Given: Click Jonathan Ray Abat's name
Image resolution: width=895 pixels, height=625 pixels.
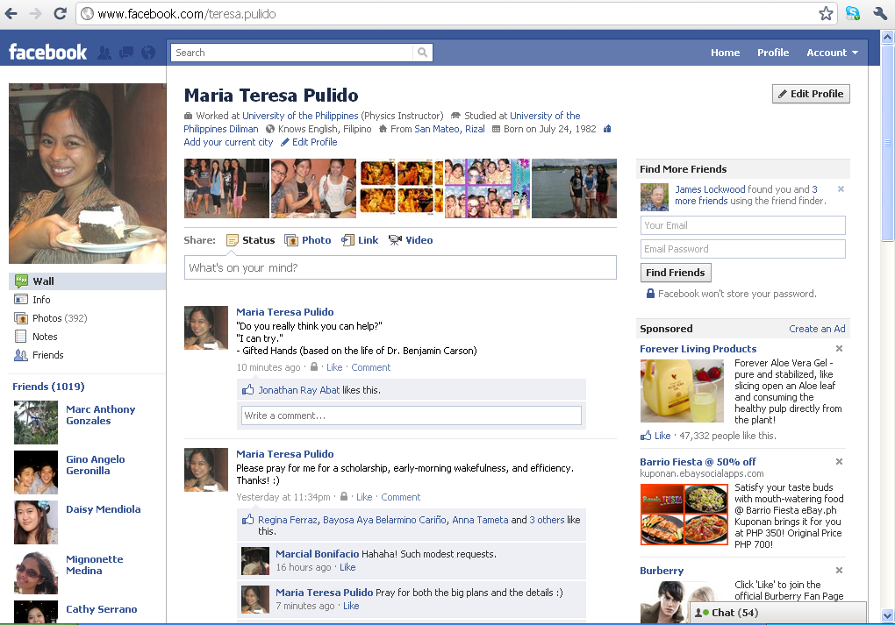Looking at the screenshot, I should (x=299, y=390).
